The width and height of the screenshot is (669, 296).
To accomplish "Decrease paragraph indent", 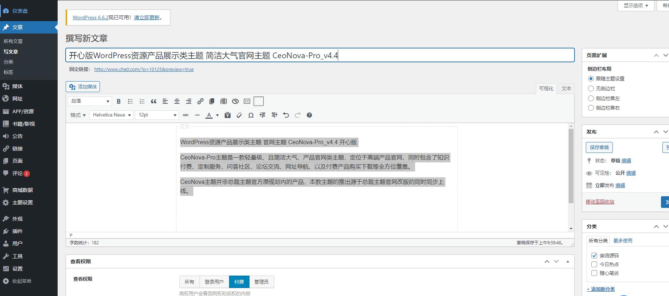I will point(263,115).
